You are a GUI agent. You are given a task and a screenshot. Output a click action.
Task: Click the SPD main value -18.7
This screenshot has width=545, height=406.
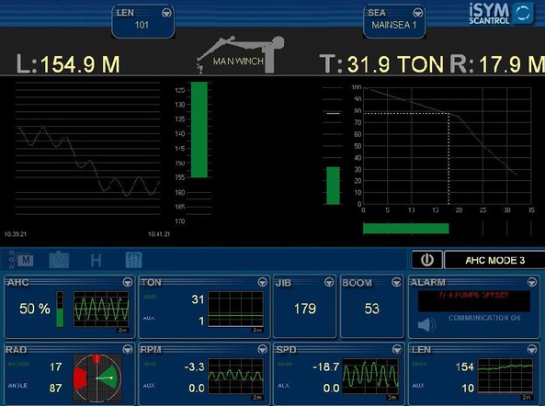pos(325,367)
